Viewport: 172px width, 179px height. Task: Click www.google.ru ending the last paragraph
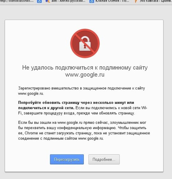tap(91, 138)
